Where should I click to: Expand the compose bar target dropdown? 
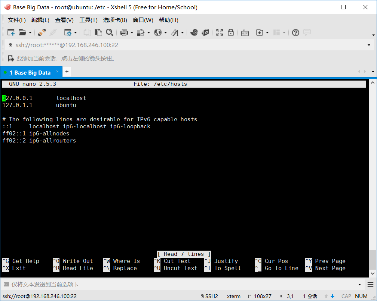[x=360, y=285]
